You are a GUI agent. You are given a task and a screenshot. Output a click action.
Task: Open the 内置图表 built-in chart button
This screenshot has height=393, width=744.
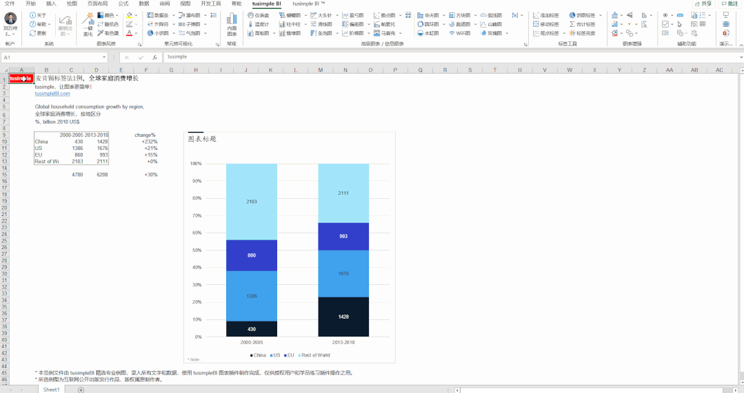point(232,25)
